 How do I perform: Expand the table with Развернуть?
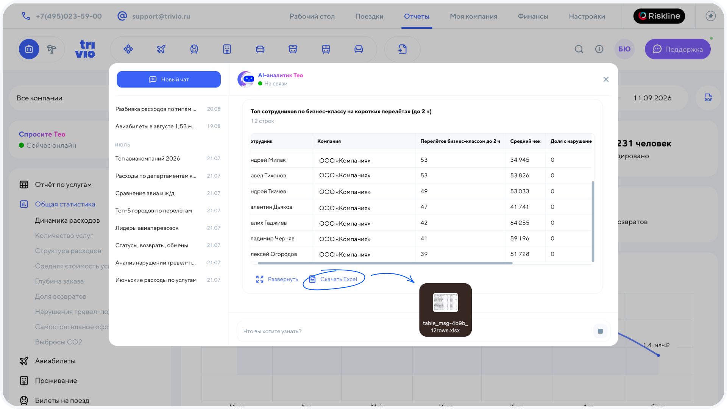(x=277, y=279)
